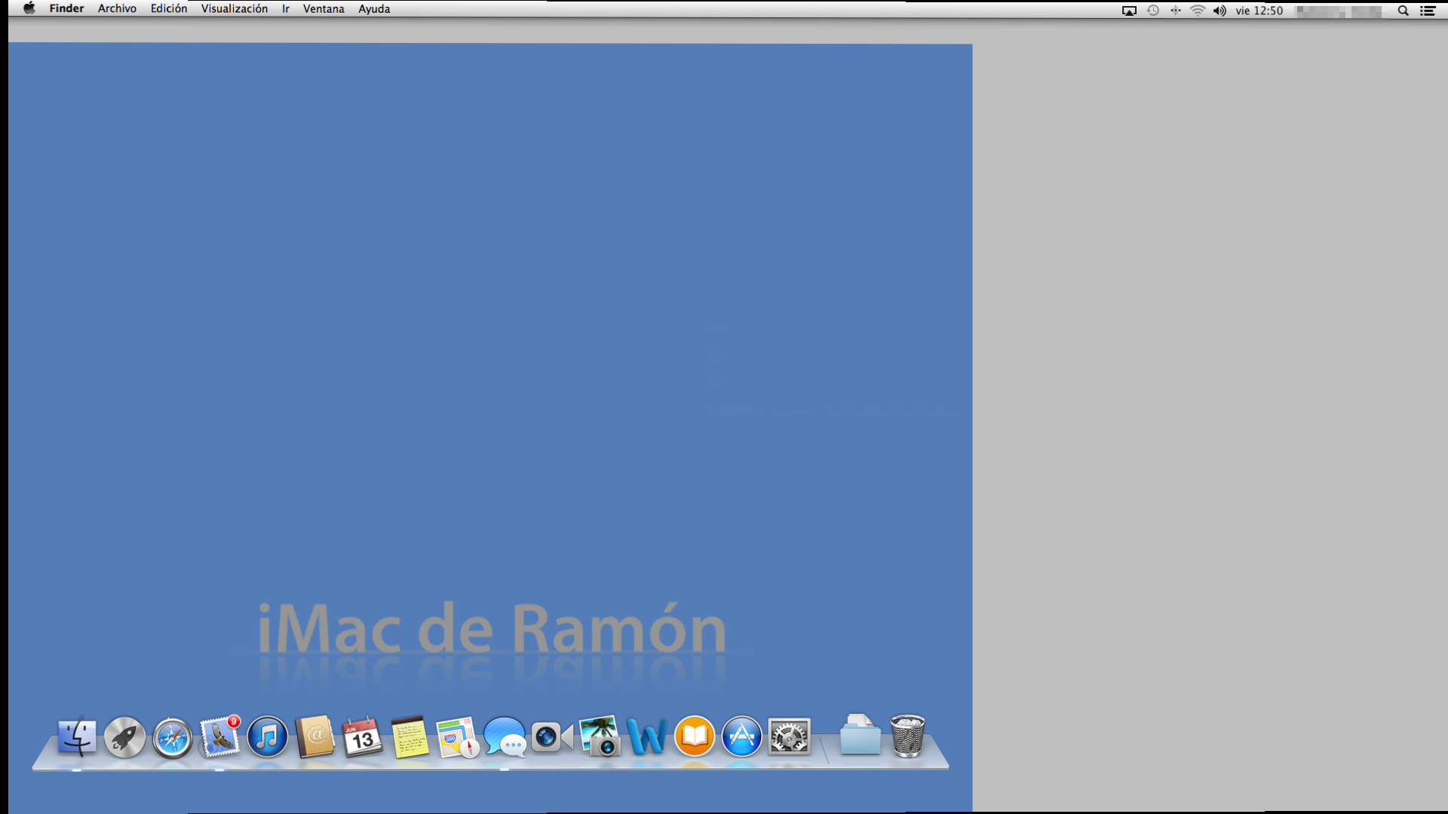Open System Preferences gear icon
The width and height of the screenshot is (1448, 814).
coord(789,736)
